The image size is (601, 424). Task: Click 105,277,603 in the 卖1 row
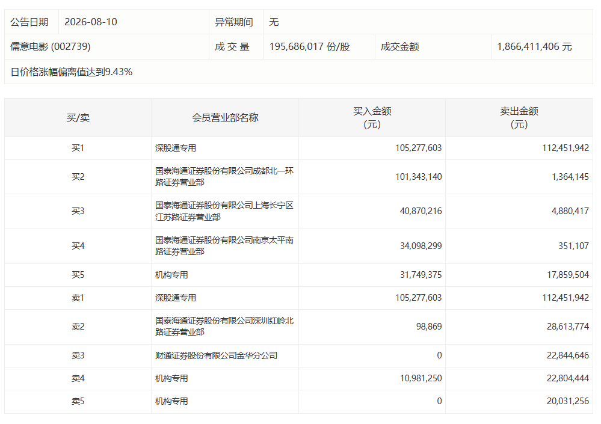(x=419, y=298)
